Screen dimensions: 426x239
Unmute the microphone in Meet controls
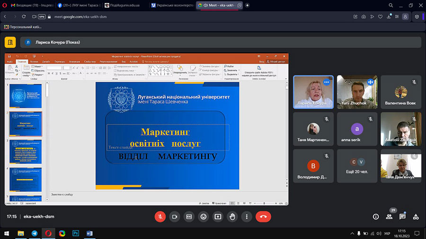pos(160,216)
